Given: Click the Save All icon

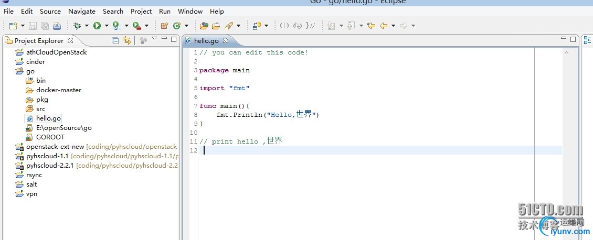Looking at the screenshot, I should (x=45, y=26).
